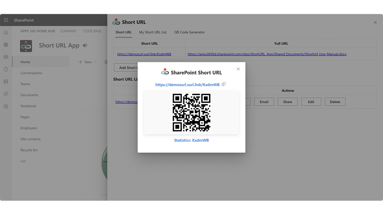Open the lists icon in left rail
383x215 pixels.
6,81
